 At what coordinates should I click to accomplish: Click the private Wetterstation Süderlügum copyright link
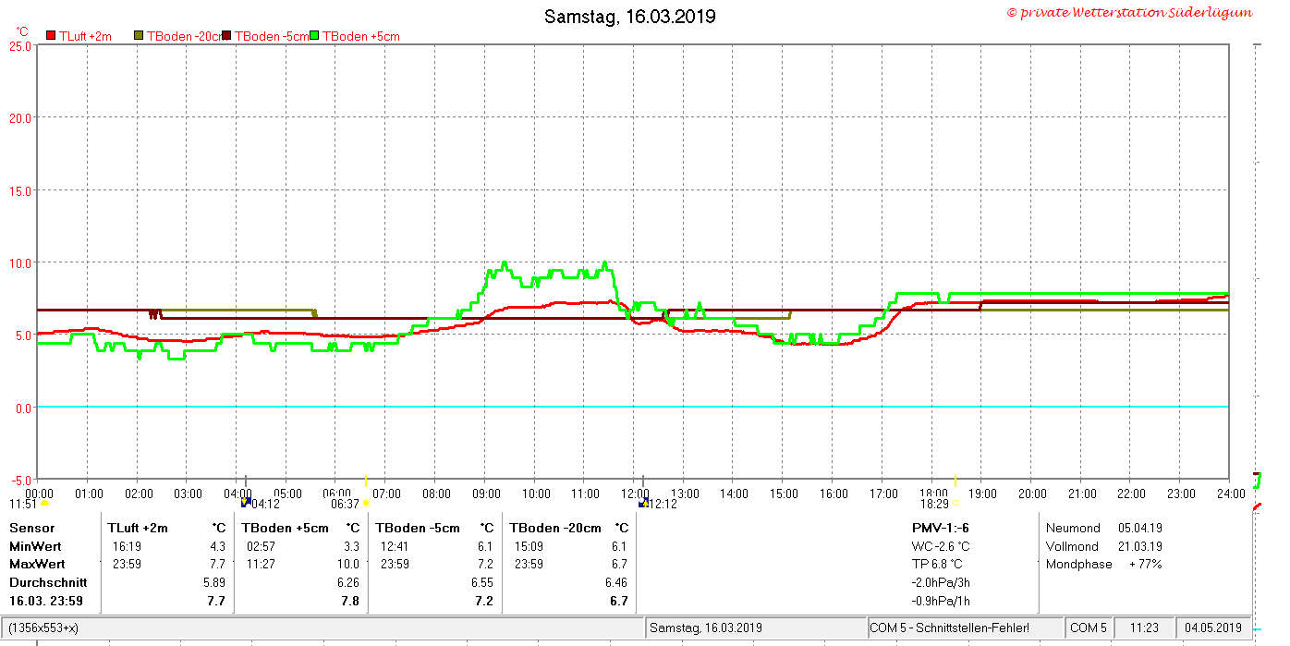pyautogui.click(x=1129, y=13)
